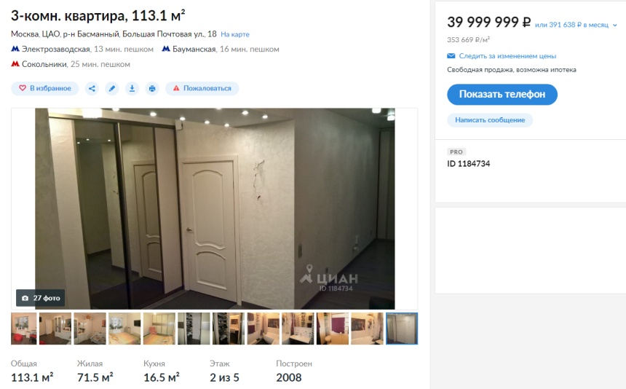
Task: Open Электрозаводская metro station link
Action: click(x=55, y=49)
